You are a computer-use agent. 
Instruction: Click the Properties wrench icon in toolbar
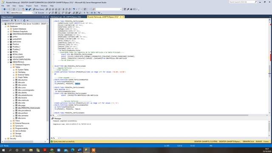(x=128, y=9)
